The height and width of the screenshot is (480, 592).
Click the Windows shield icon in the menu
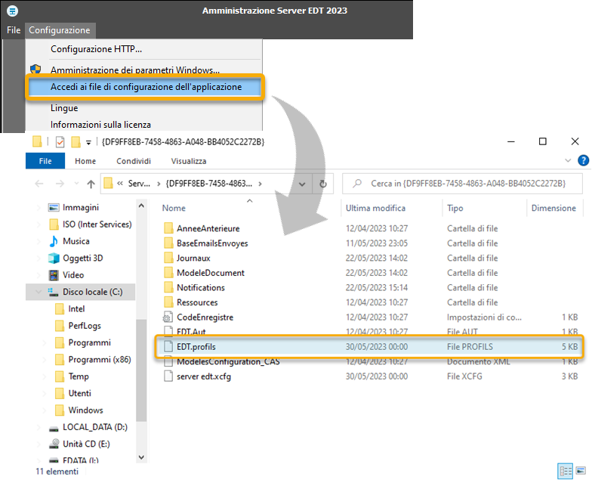point(35,70)
